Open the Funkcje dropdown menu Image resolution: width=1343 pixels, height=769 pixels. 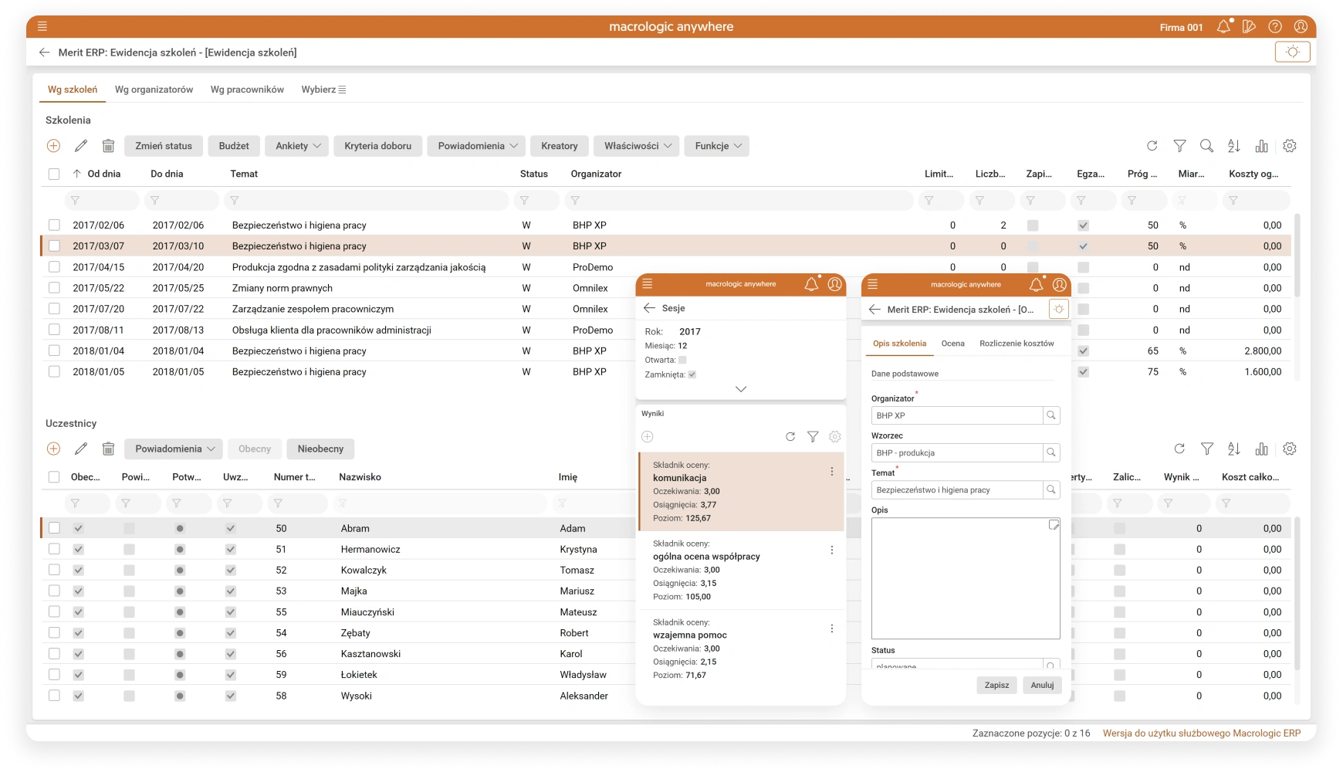click(717, 146)
